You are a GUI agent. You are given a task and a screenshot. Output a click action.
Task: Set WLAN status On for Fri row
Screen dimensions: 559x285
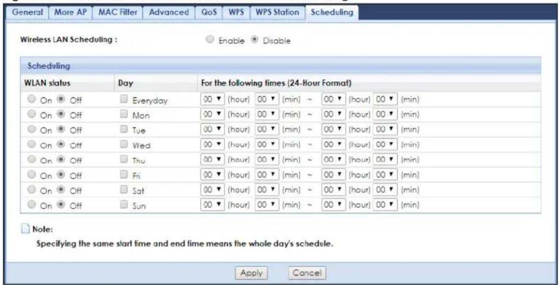(x=31, y=175)
